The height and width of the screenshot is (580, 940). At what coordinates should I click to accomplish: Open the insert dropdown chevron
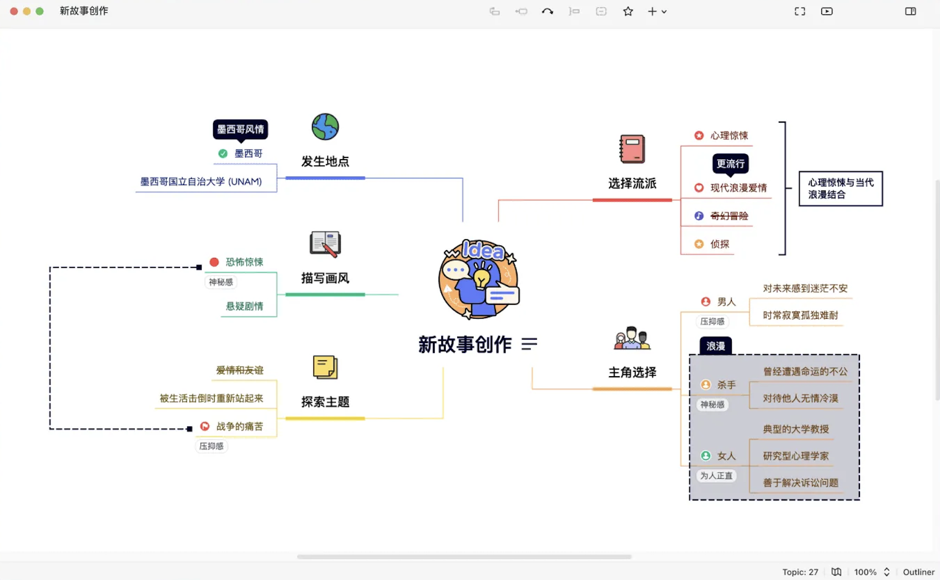pyautogui.click(x=665, y=12)
